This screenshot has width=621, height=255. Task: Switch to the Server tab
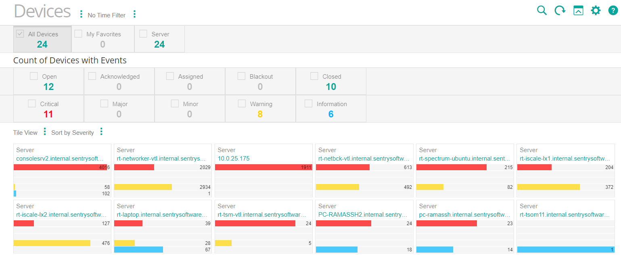point(143,33)
